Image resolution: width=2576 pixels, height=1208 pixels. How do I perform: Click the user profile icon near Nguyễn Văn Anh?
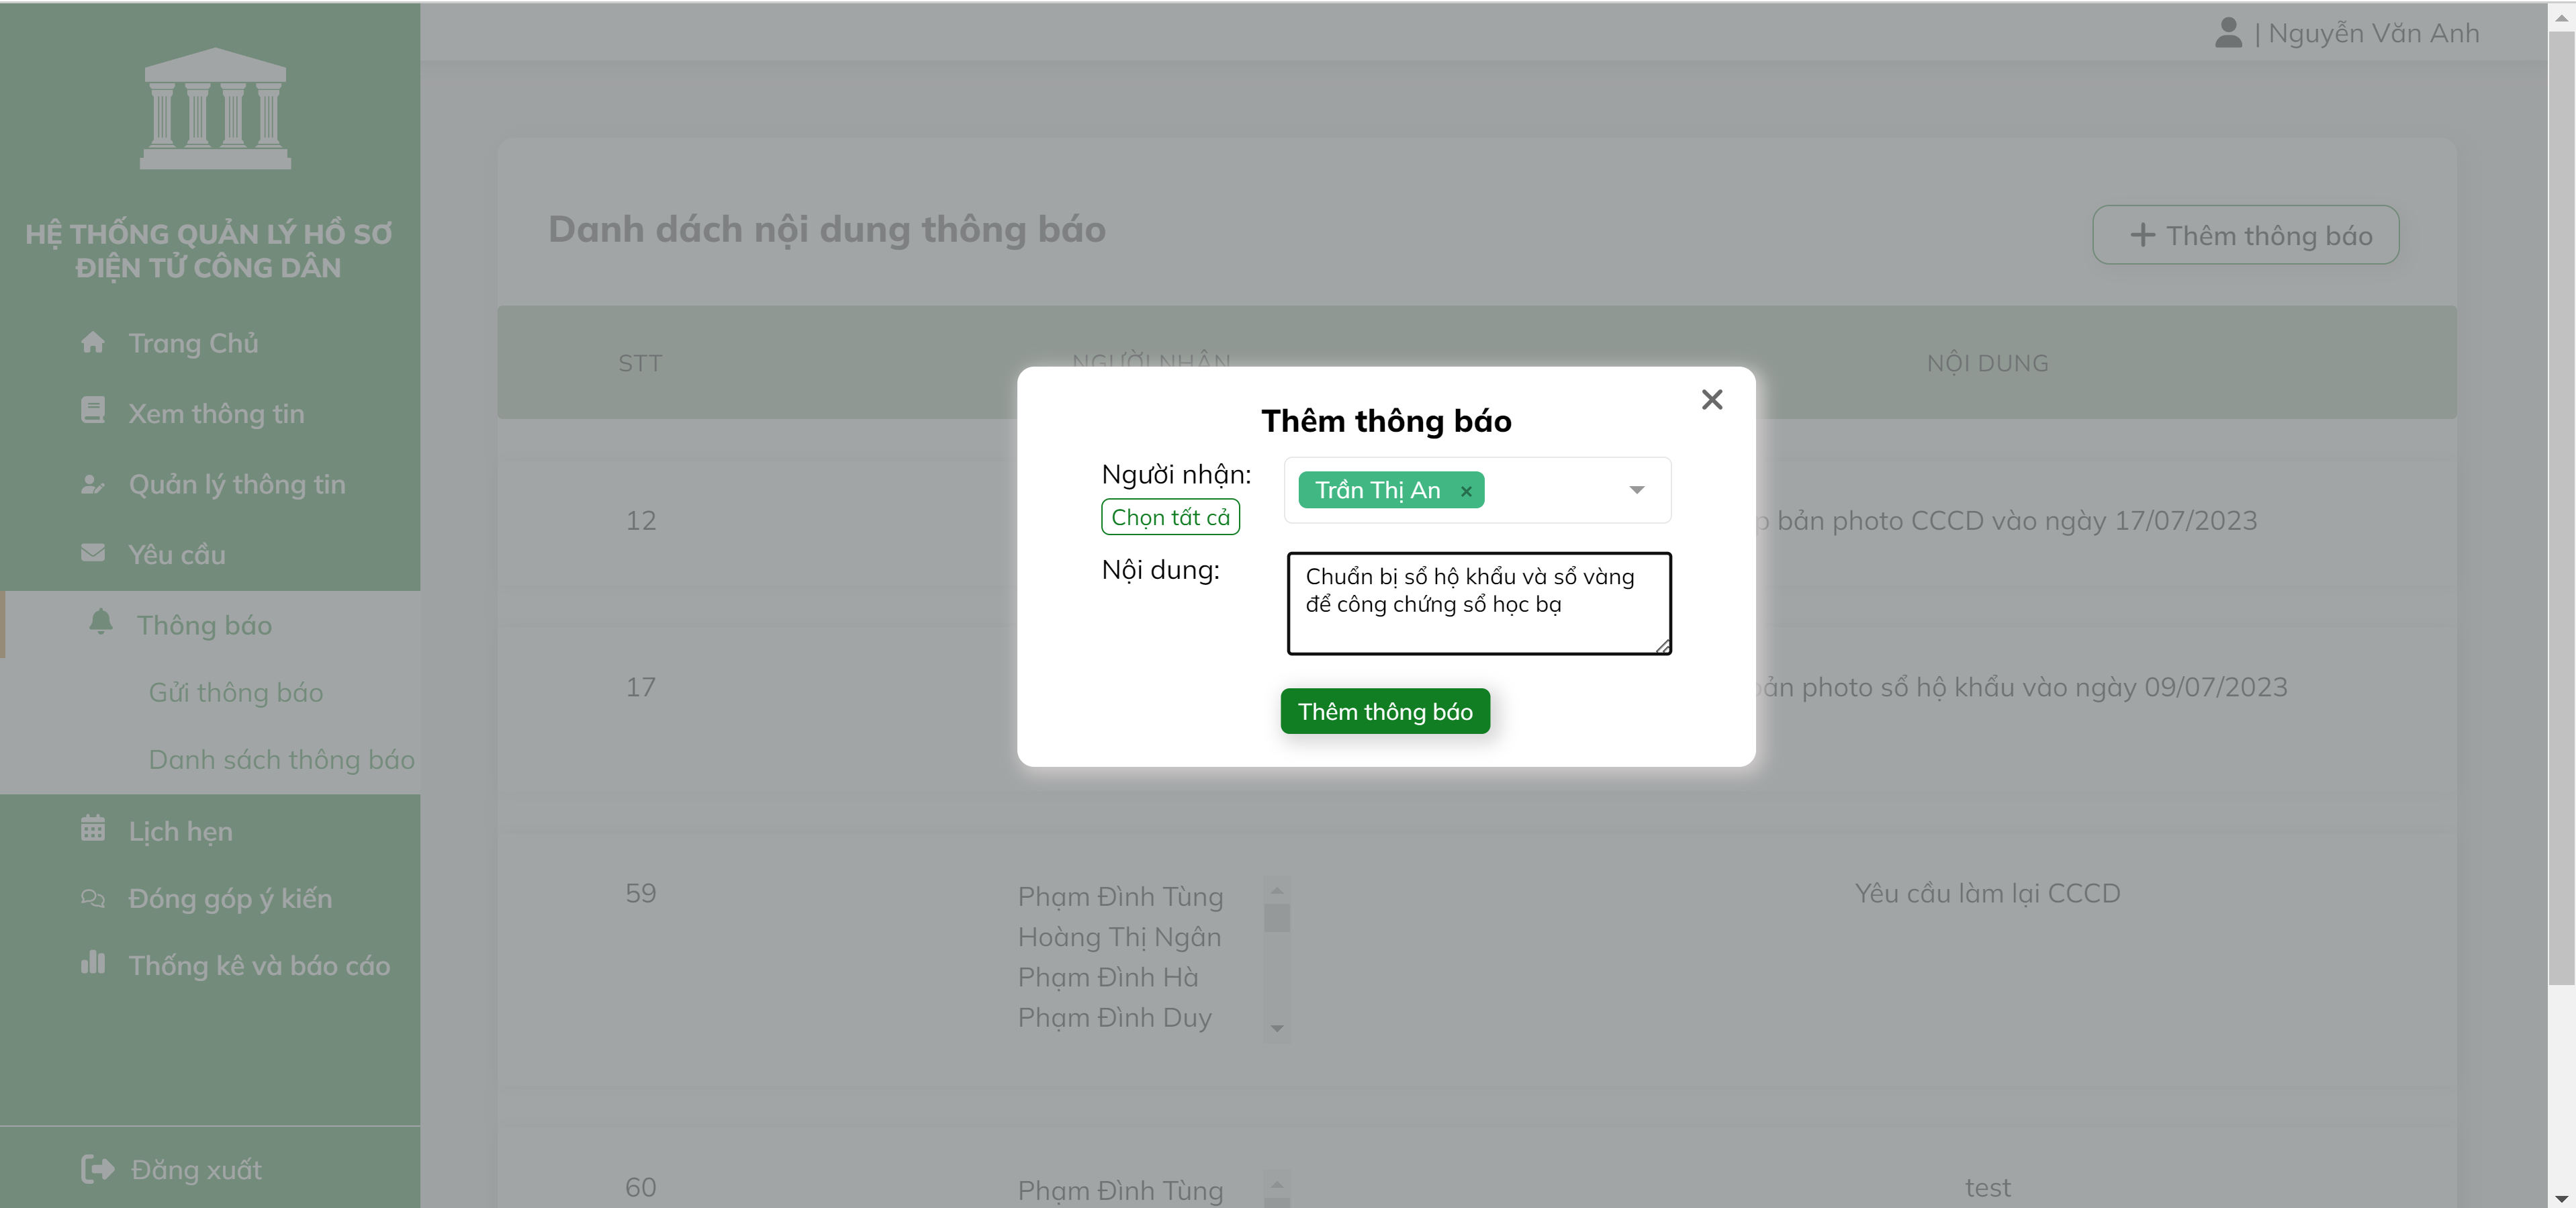(2230, 32)
